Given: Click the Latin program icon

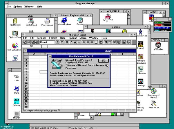Looking at the screenshot, I should click(x=17, y=78).
